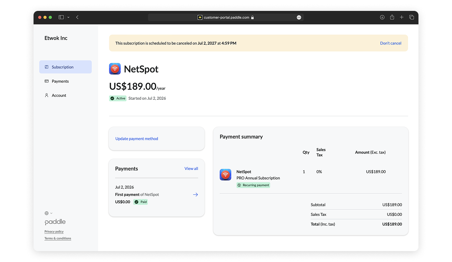Open Terms & conditions link
Image resolution: width=452 pixels, height=262 pixels.
pyautogui.click(x=58, y=238)
